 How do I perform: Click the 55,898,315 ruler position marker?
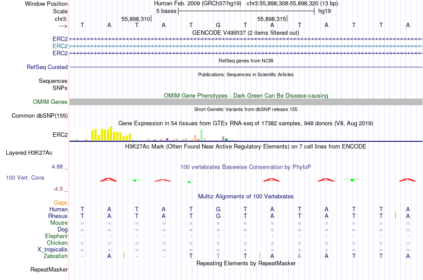coord(272,19)
